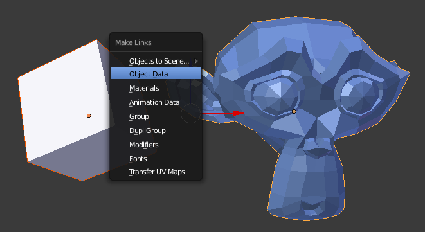The image size is (425, 232).
Task: Click the Fonts menu entry
Action: coord(156,159)
